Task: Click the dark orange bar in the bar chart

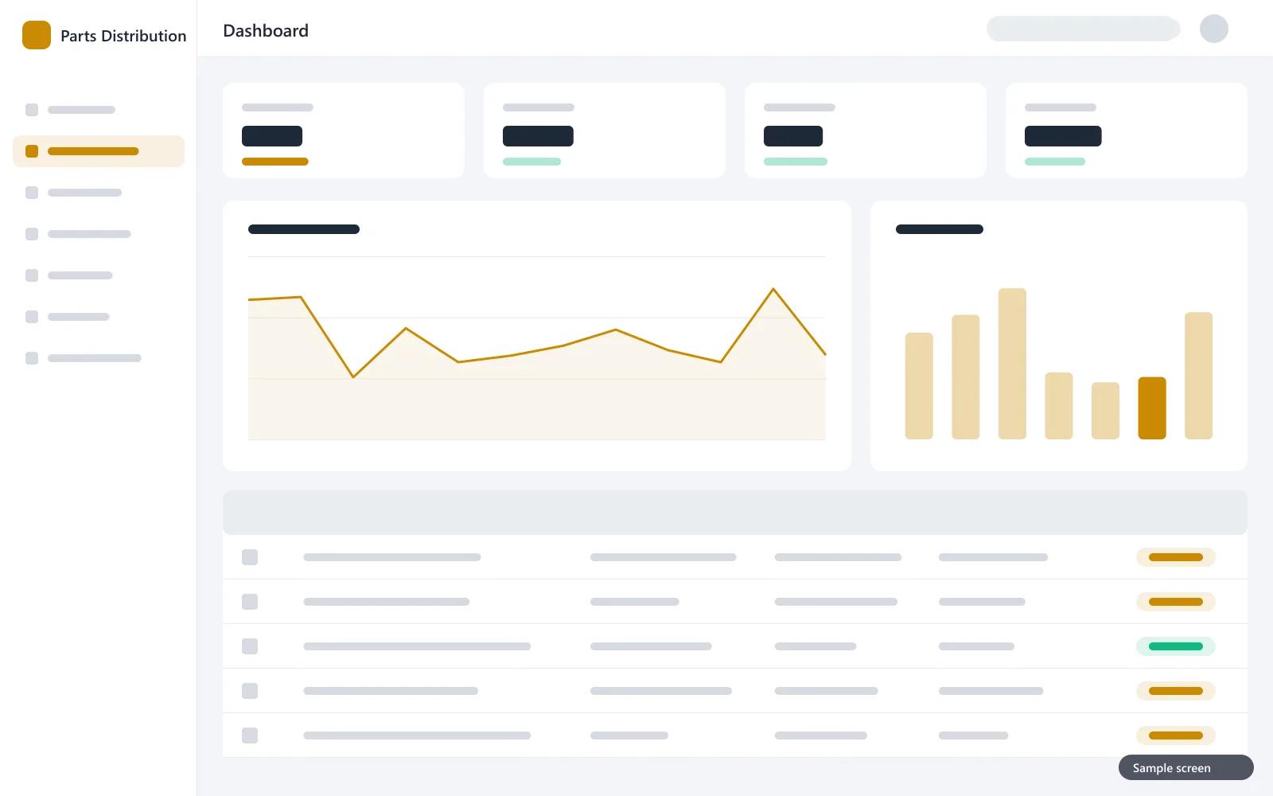Action: pos(1152,408)
